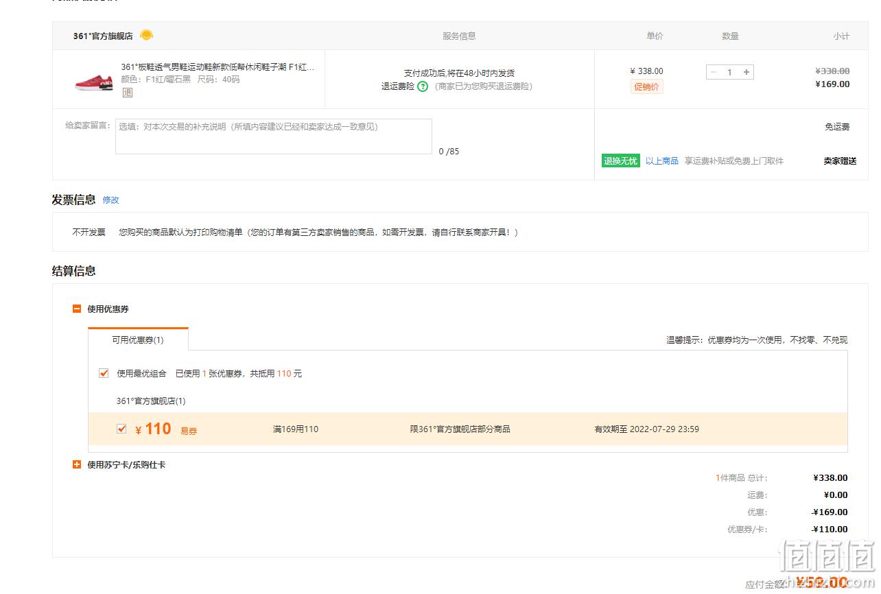This screenshot has width=881, height=594.
Task: Click the 满169用110 coupon condition text
Action: coord(296,429)
